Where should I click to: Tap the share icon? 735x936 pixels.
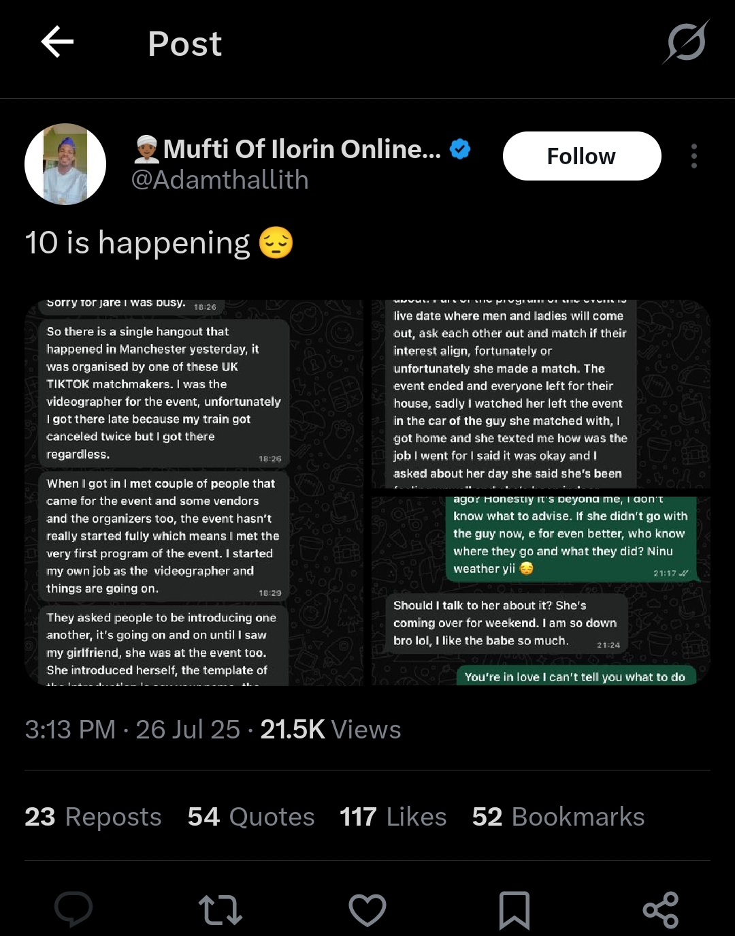[x=661, y=909]
